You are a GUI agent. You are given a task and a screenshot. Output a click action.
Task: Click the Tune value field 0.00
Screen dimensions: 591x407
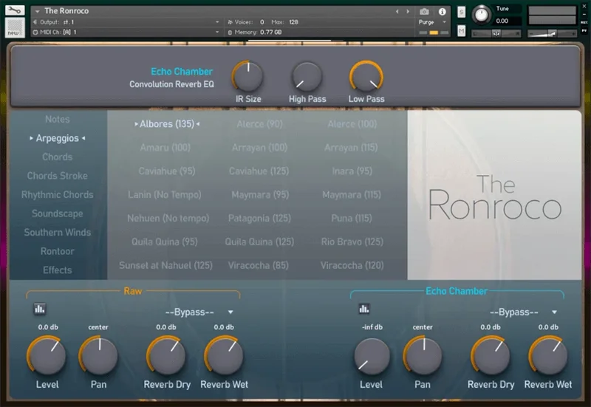coord(508,21)
